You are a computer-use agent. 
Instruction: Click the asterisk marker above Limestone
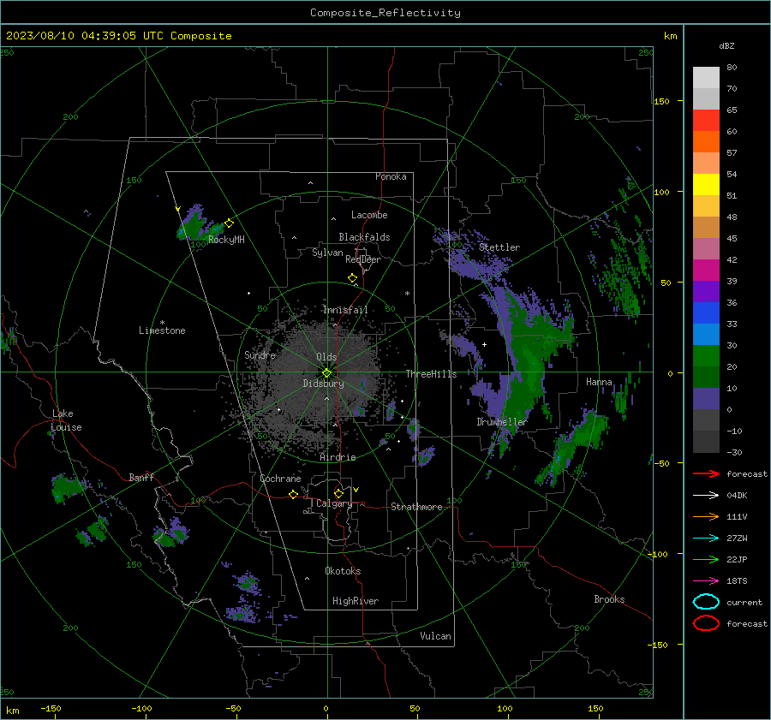coord(162,323)
